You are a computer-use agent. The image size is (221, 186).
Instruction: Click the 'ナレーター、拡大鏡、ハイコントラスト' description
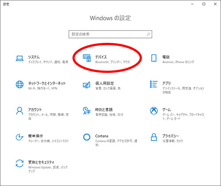click(x=49, y=141)
